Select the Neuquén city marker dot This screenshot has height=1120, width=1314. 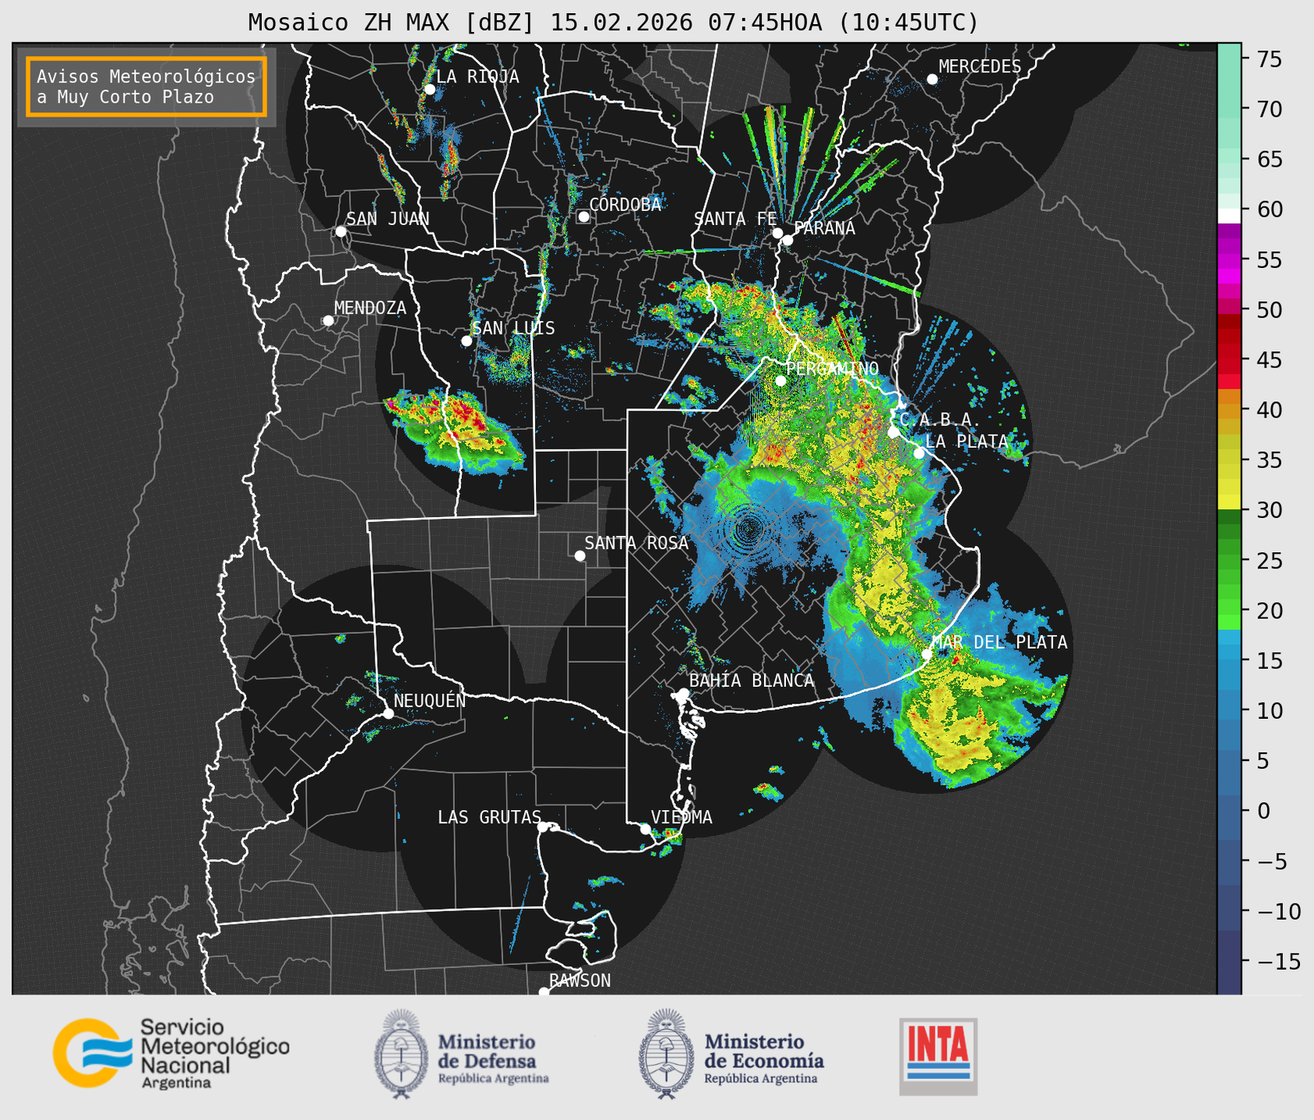pos(389,713)
